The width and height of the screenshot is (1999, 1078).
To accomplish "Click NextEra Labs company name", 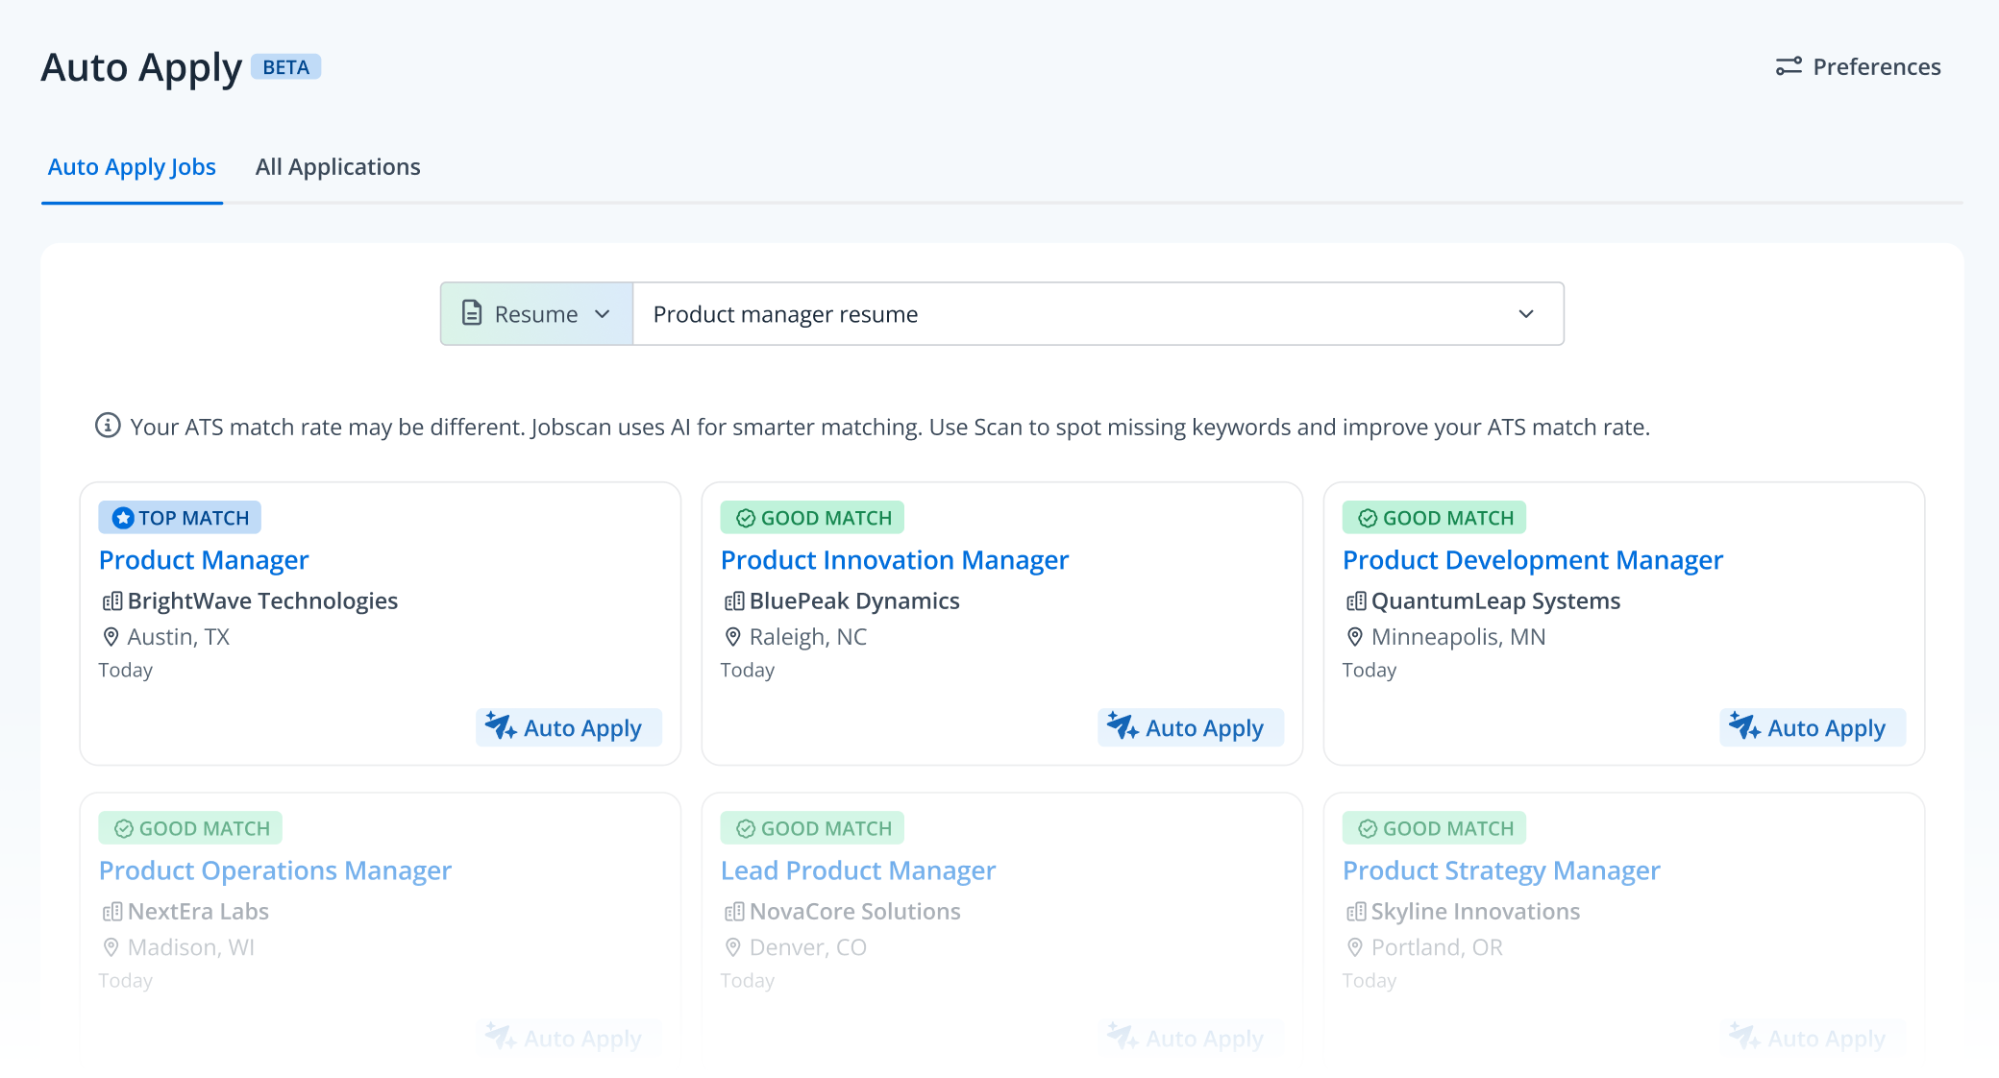I will (x=198, y=912).
